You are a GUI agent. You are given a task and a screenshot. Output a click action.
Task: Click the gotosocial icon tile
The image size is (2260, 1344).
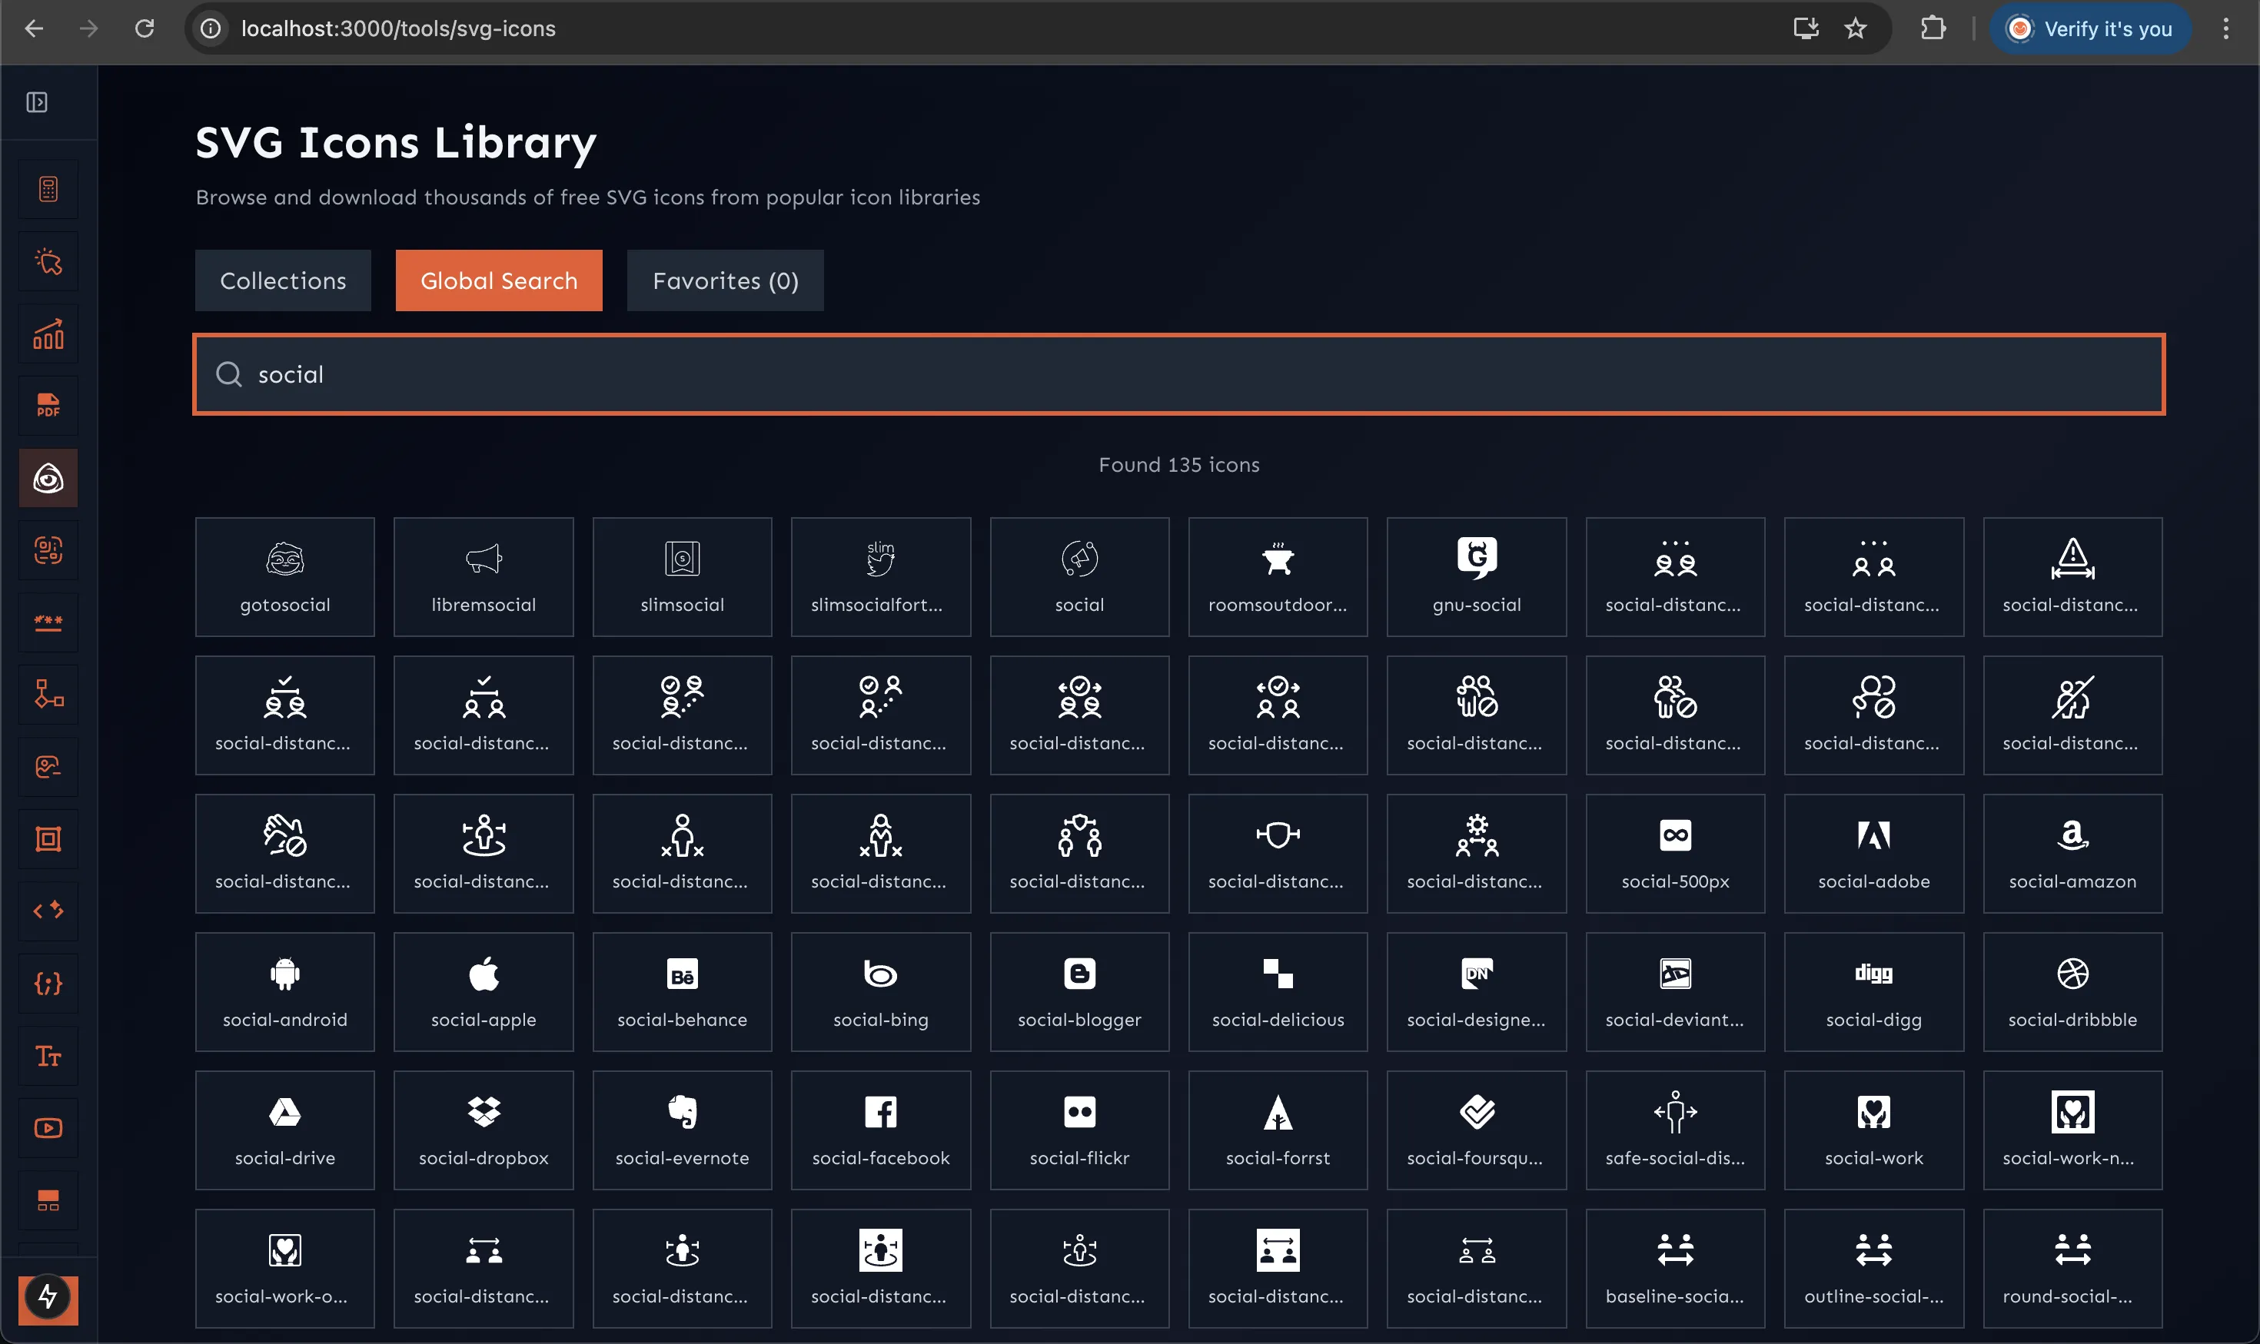pos(284,576)
